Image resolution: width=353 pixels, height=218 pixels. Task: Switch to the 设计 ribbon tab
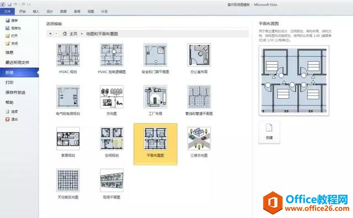(x=50, y=11)
